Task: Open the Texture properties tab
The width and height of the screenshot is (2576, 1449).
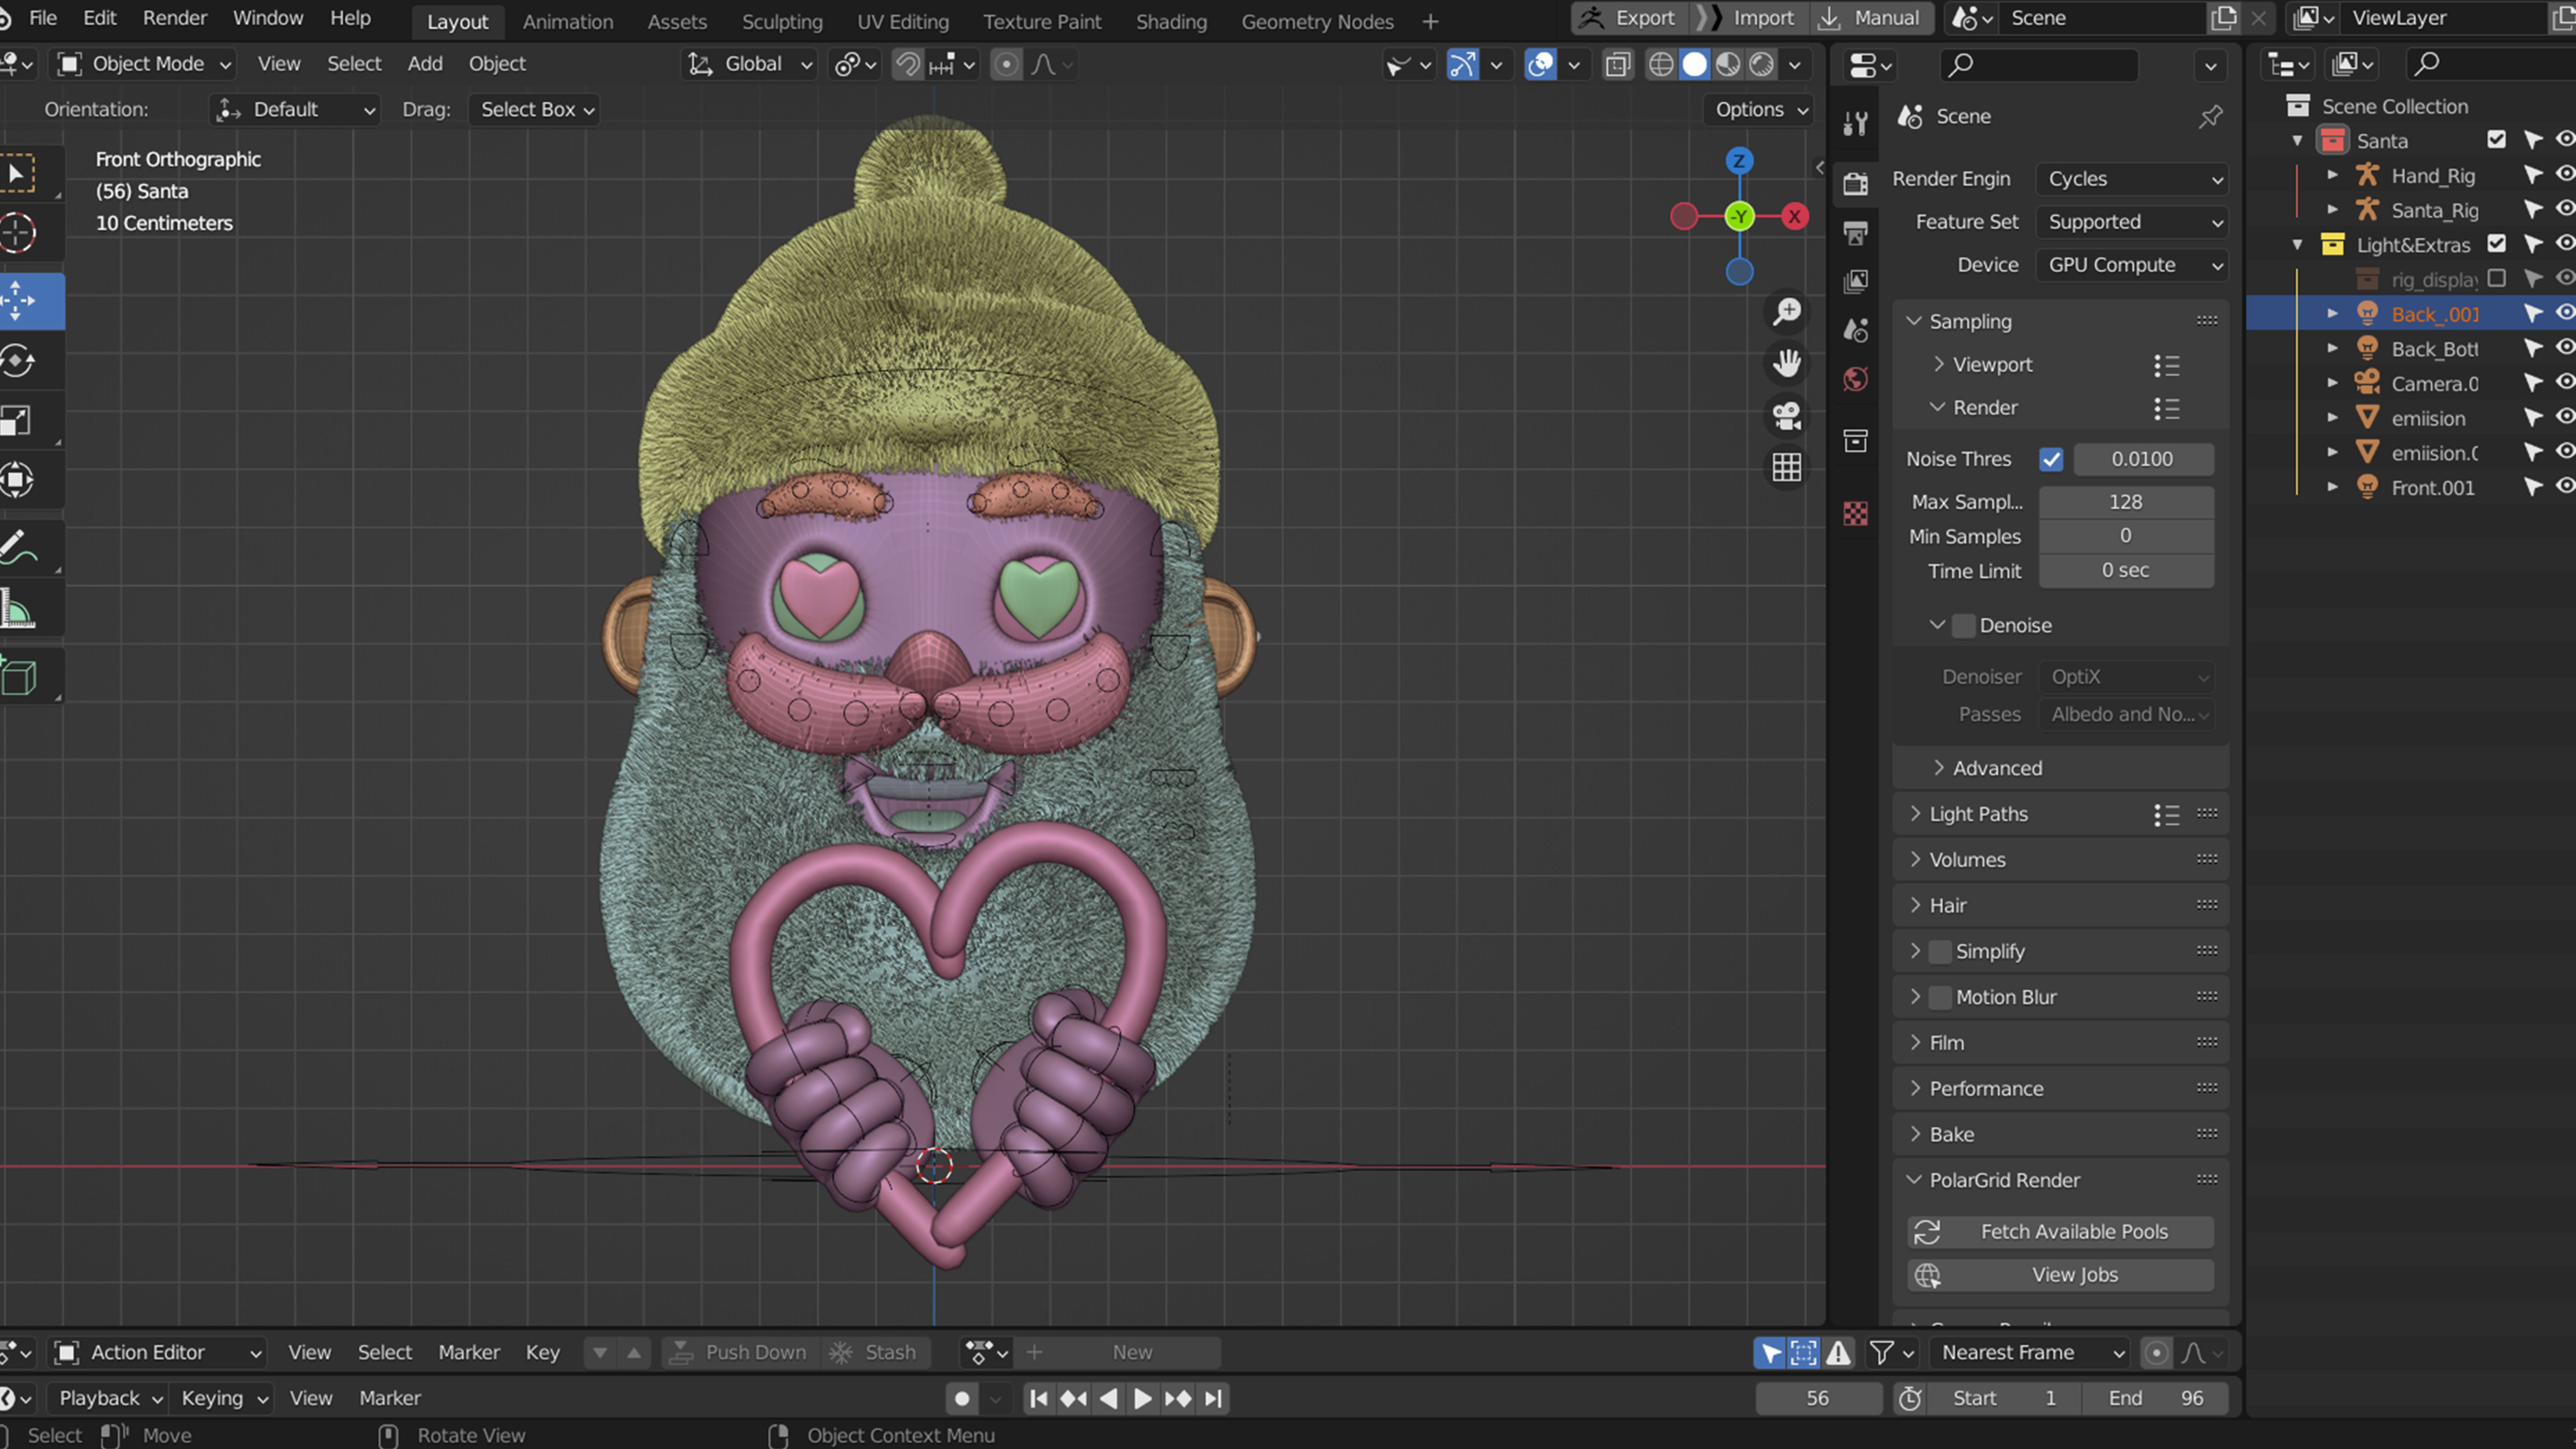Action: pyautogui.click(x=1856, y=514)
